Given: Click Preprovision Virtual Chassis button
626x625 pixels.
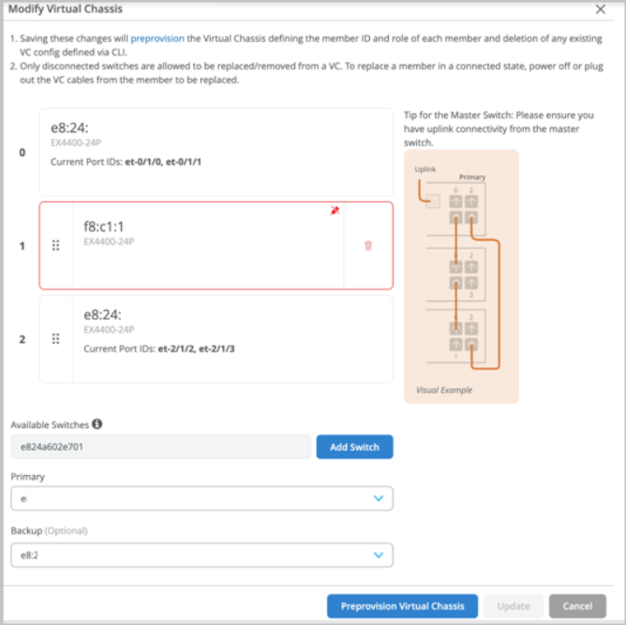Looking at the screenshot, I should pos(402,606).
